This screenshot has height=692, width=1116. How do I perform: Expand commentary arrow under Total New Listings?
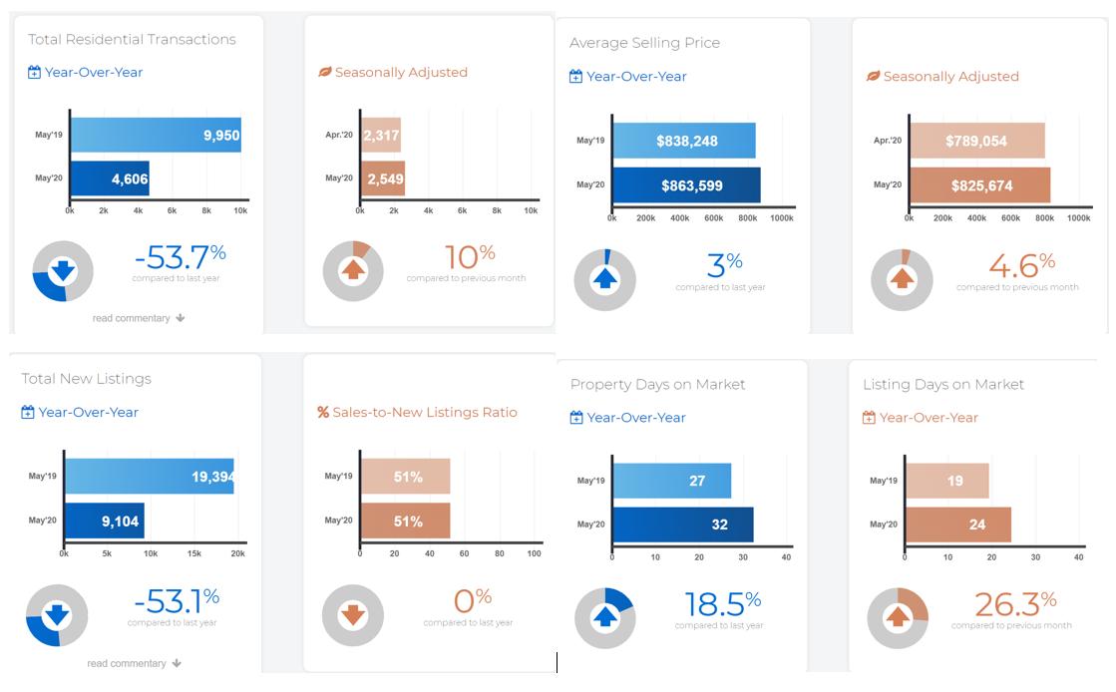click(x=177, y=663)
